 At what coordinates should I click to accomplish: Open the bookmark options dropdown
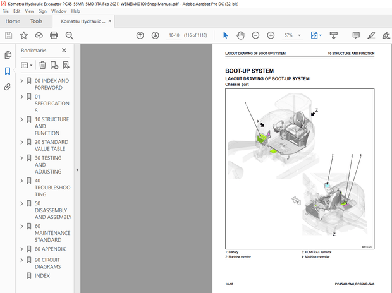pos(27,65)
